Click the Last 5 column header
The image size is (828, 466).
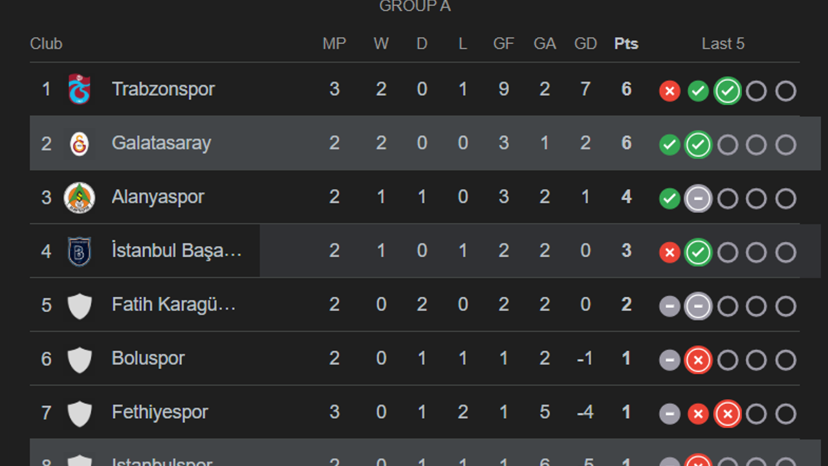723,44
